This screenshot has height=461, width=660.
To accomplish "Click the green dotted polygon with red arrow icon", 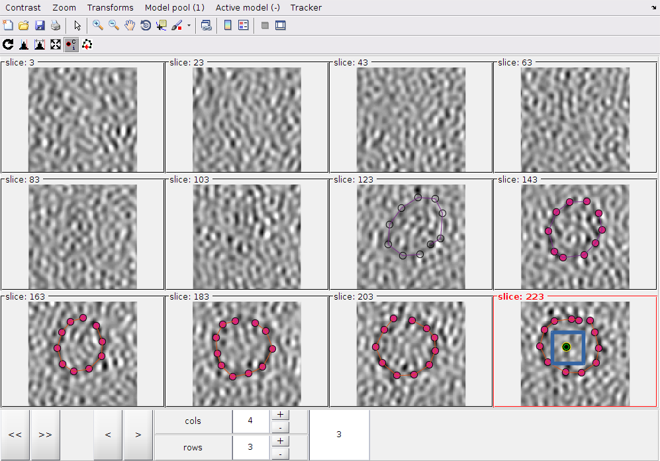I will click(87, 44).
